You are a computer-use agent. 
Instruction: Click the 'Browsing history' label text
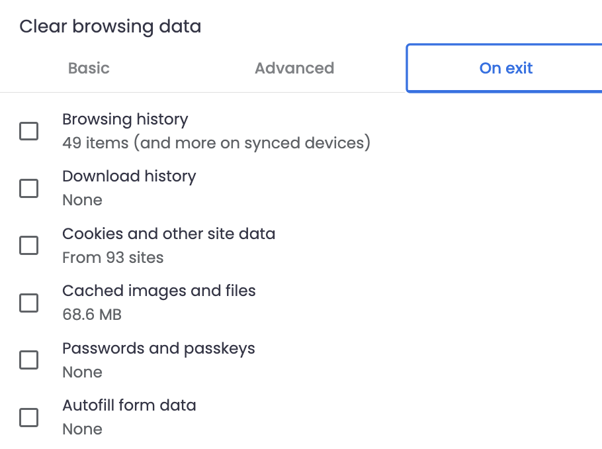click(x=125, y=119)
